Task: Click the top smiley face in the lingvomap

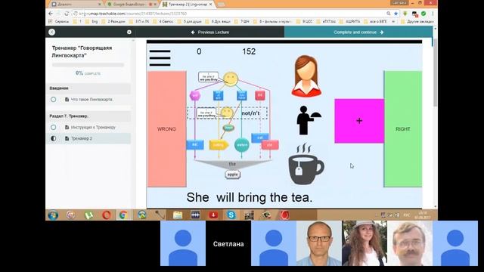Action: click(x=231, y=79)
